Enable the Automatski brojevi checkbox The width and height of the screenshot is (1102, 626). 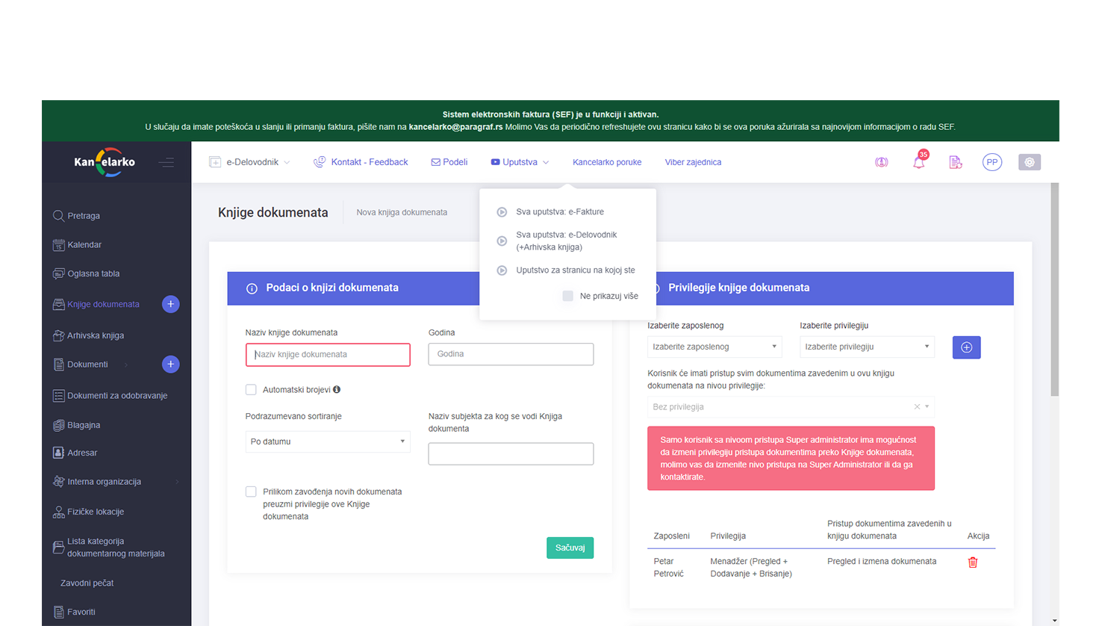(x=251, y=390)
